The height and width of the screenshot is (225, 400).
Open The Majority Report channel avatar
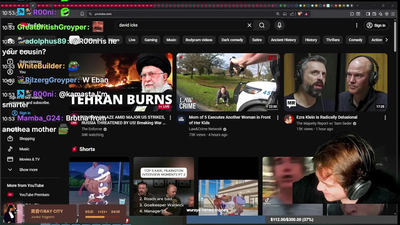pos(288,119)
